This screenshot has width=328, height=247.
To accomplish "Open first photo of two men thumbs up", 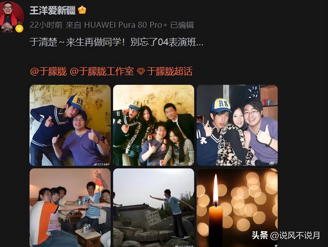I will (70, 125).
